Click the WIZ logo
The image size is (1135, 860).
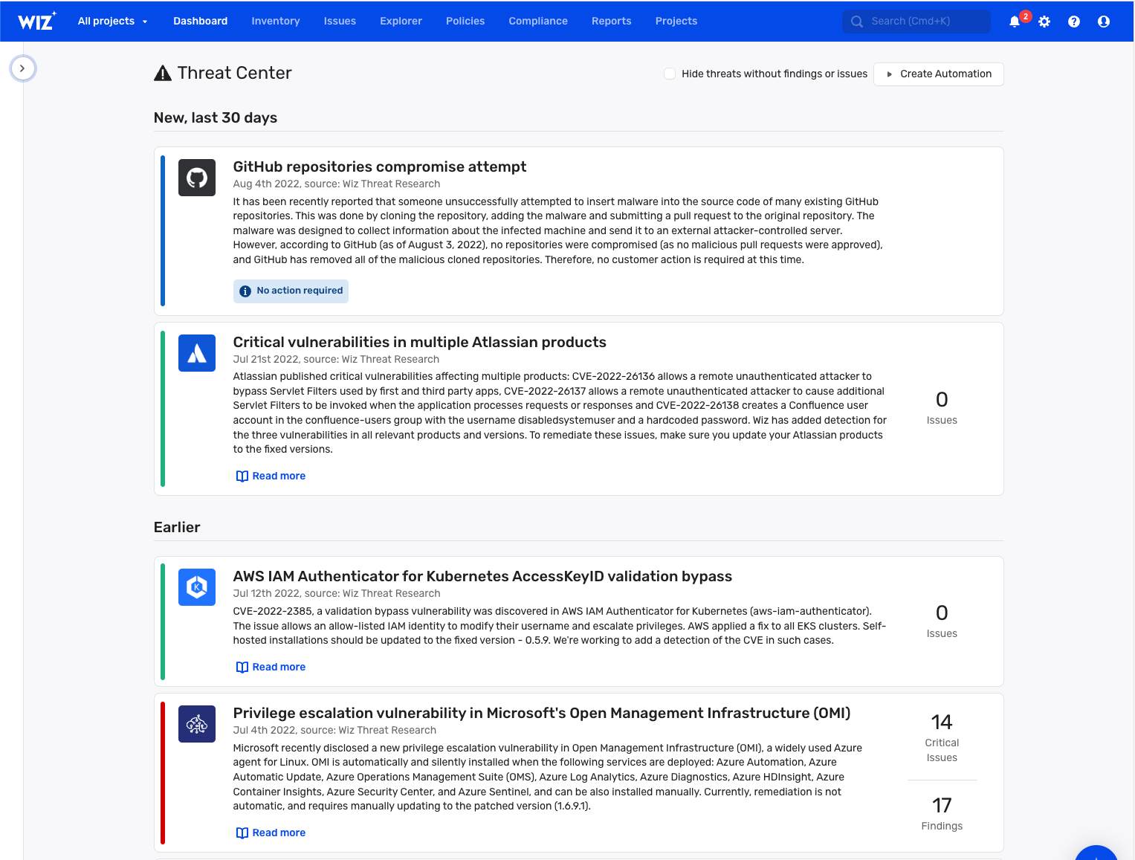tap(36, 21)
